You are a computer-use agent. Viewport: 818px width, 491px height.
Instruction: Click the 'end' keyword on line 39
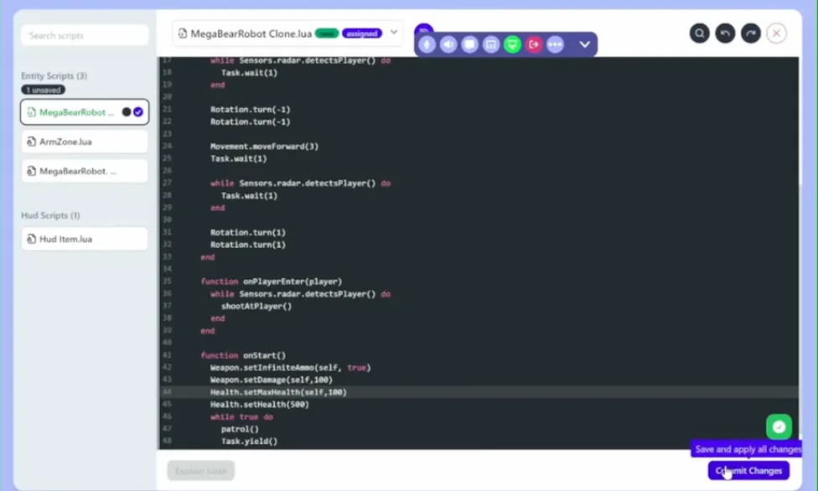[208, 331]
